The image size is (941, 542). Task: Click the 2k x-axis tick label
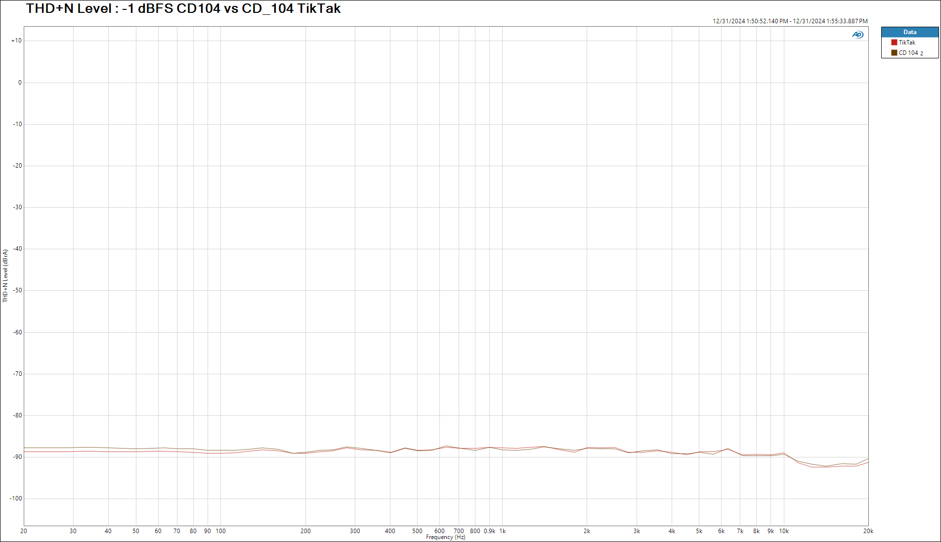(587, 531)
